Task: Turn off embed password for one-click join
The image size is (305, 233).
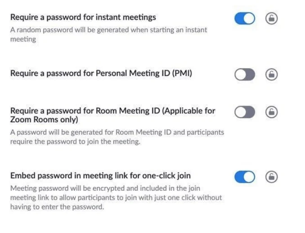Action: point(245,177)
